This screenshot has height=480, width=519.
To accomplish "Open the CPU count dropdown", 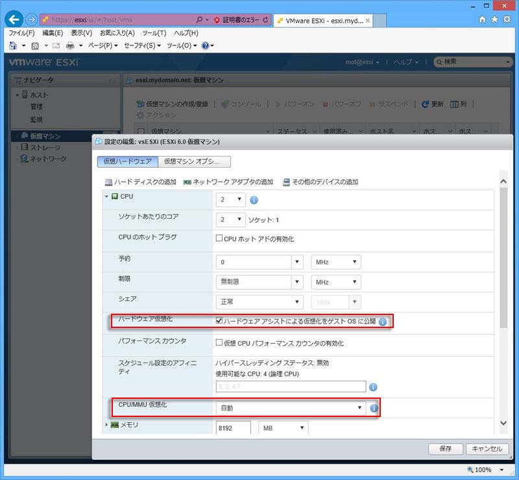I will coord(231,199).
